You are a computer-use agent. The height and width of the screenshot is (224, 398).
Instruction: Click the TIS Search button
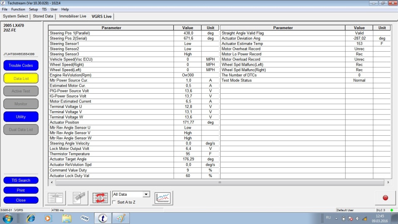[x=21, y=180]
